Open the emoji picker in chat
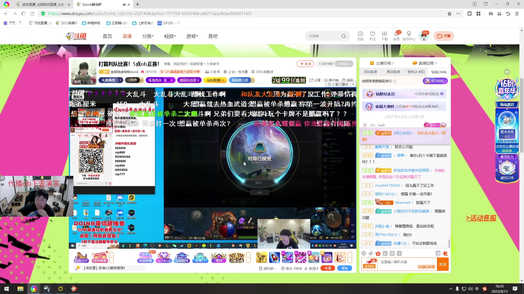This screenshot has height=294, width=524. coord(364,253)
